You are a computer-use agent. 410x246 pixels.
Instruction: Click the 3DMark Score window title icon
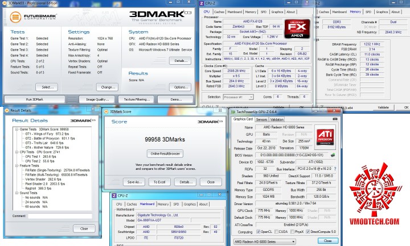106,112
